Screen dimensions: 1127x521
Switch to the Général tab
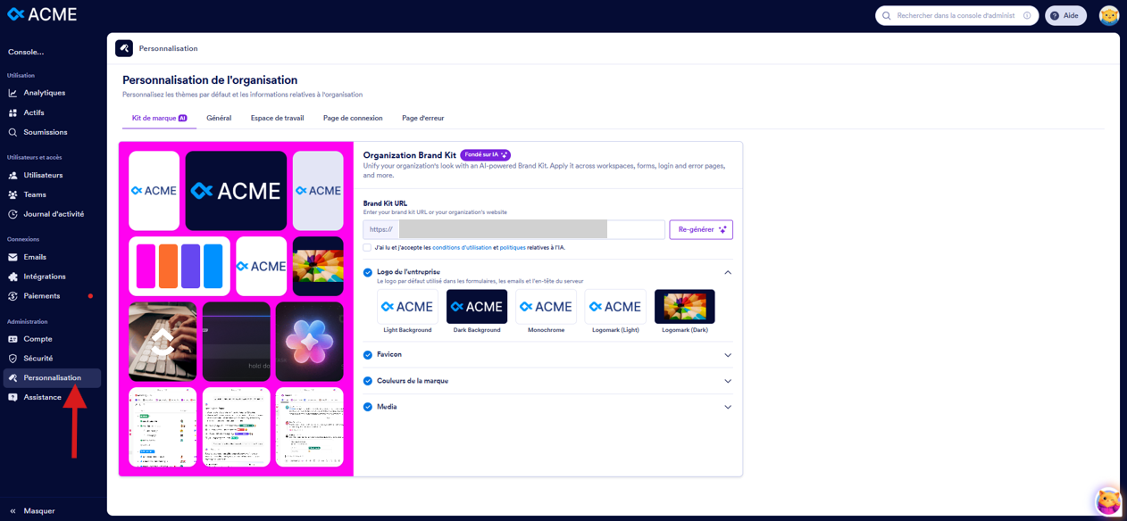pyautogui.click(x=219, y=118)
